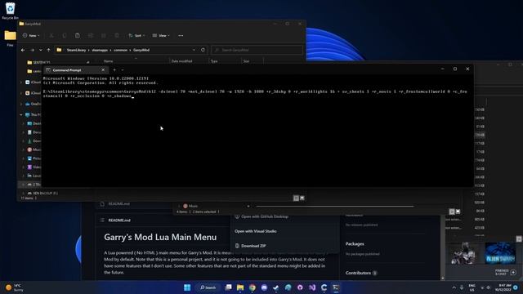Select the Pictures item in navigation pane
This screenshot has width=523, height=294.
pyautogui.click(x=34, y=158)
